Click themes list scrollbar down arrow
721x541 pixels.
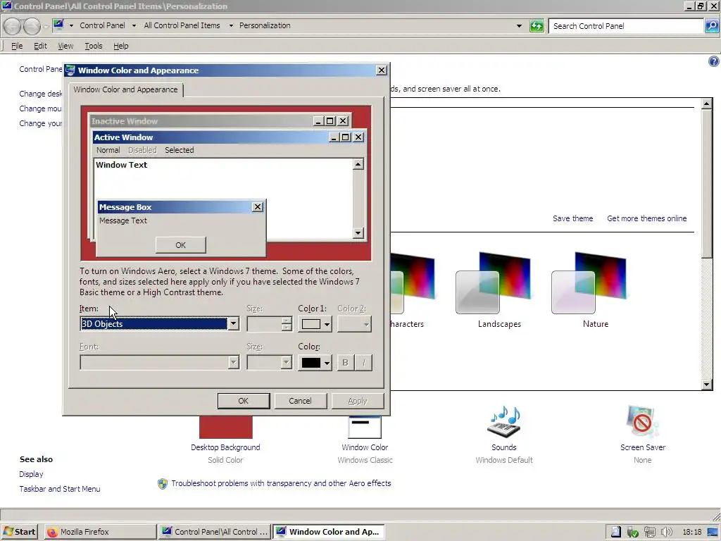(707, 385)
